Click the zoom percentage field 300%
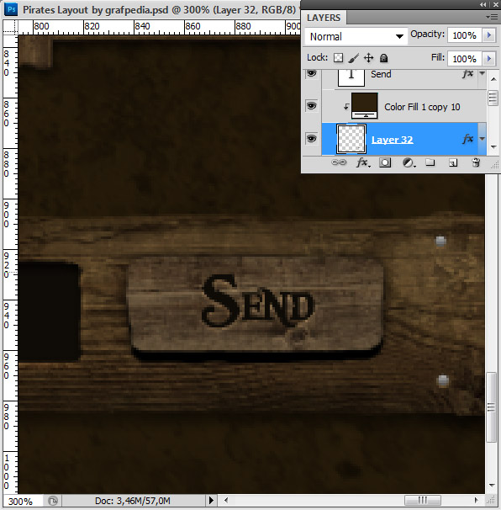Screen dimensions: 501x510 coord(22,501)
